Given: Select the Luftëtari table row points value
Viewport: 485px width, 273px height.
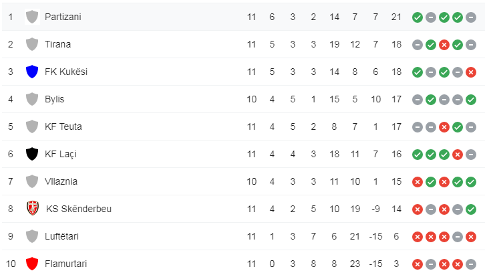Looking at the screenshot, I should click(x=396, y=236).
